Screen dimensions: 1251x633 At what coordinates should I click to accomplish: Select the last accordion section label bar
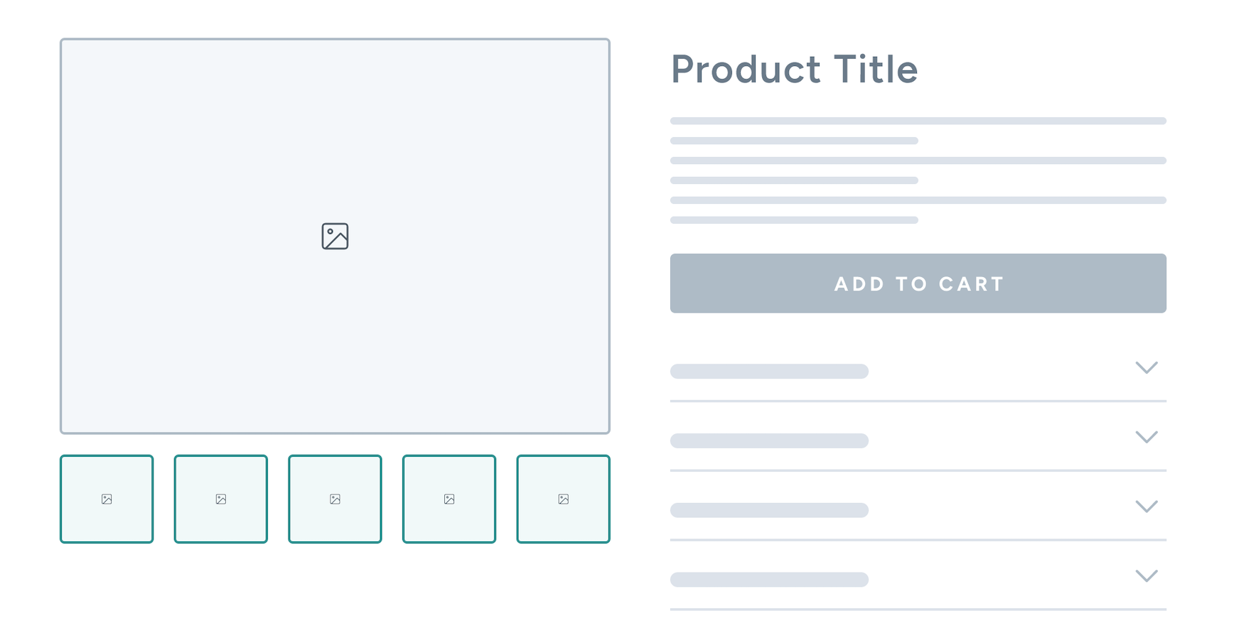pos(769,580)
